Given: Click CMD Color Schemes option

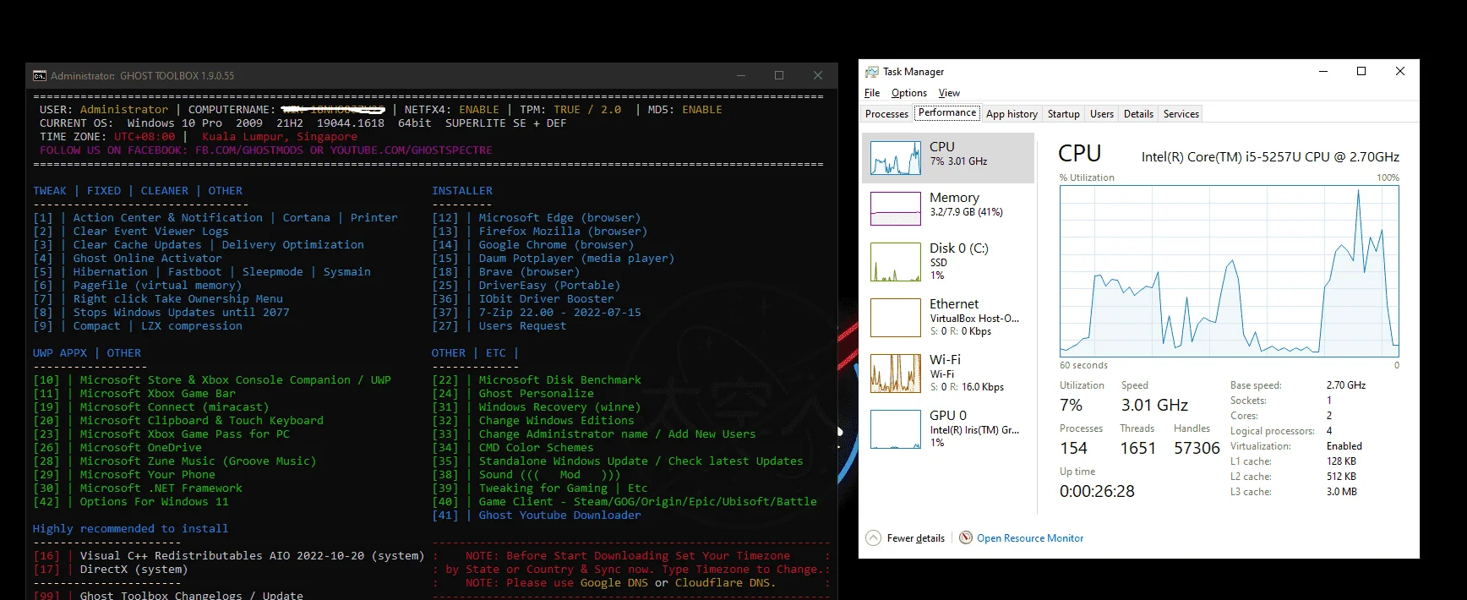Looking at the screenshot, I should [513, 447].
